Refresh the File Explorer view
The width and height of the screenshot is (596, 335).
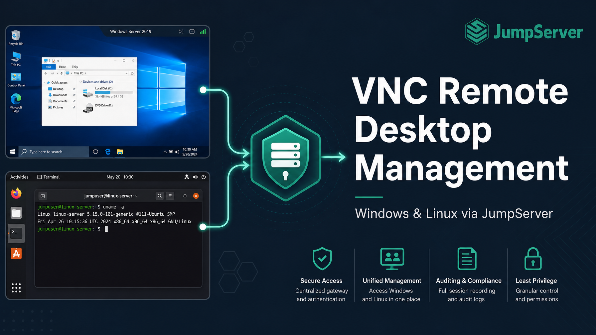[132, 73]
